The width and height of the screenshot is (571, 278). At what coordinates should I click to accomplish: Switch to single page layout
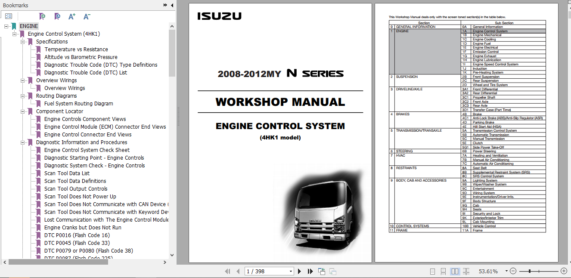tap(433, 271)
